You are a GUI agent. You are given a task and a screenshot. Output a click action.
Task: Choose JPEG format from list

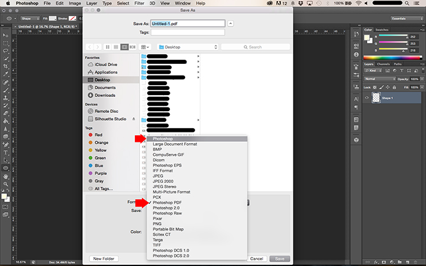coord(197,176)
